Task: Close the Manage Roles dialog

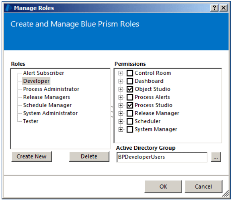Action: pos(224,8)
